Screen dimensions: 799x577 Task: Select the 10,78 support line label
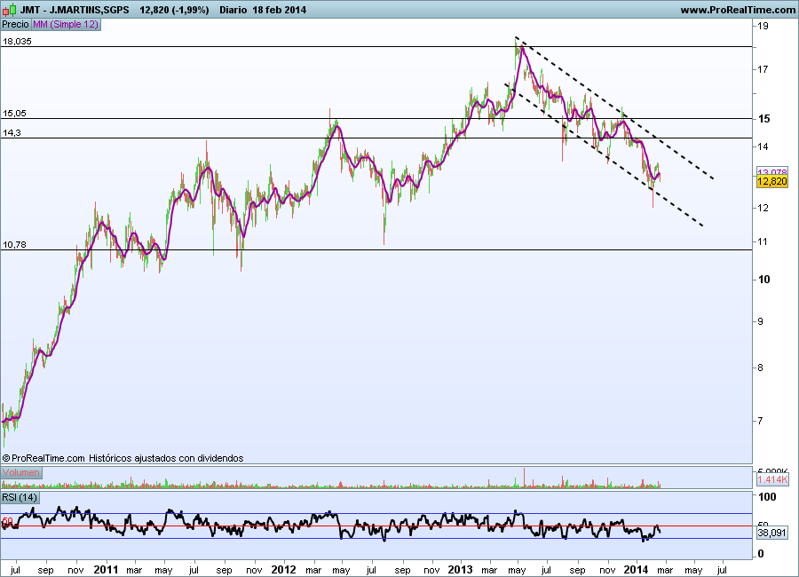point(14,245)
